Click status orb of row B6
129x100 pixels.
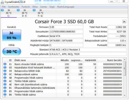5,95
